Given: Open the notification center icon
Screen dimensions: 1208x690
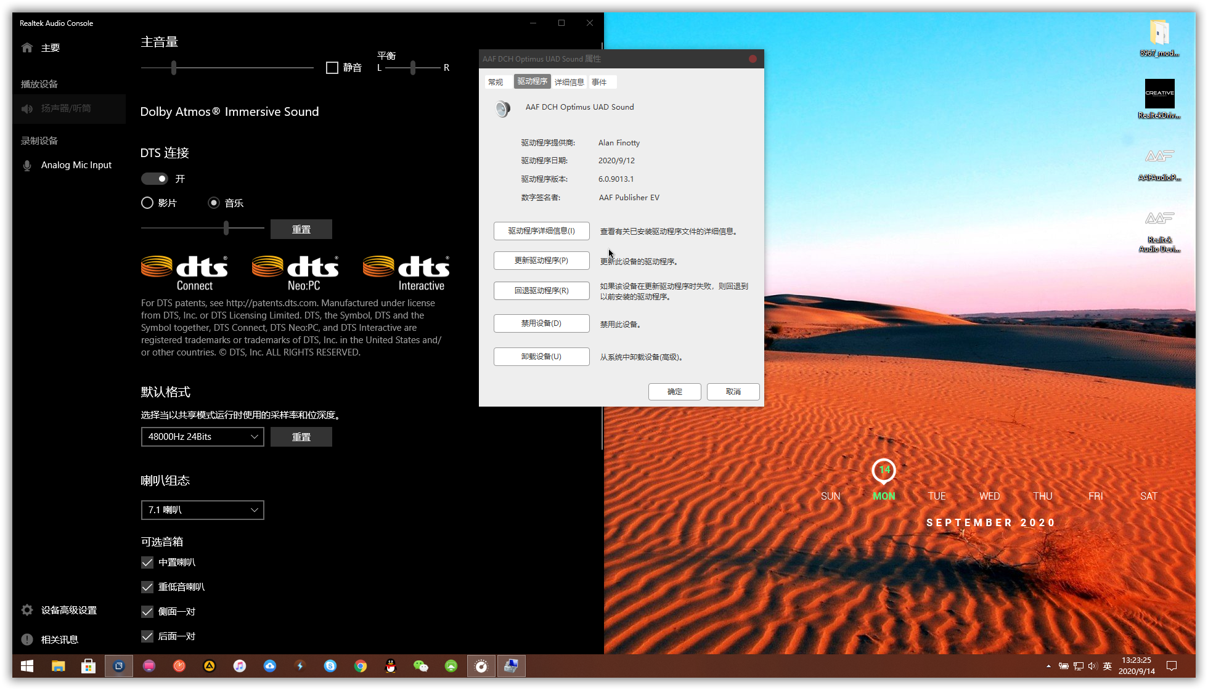Looking at the screenshot, I should click(1172, 666).
